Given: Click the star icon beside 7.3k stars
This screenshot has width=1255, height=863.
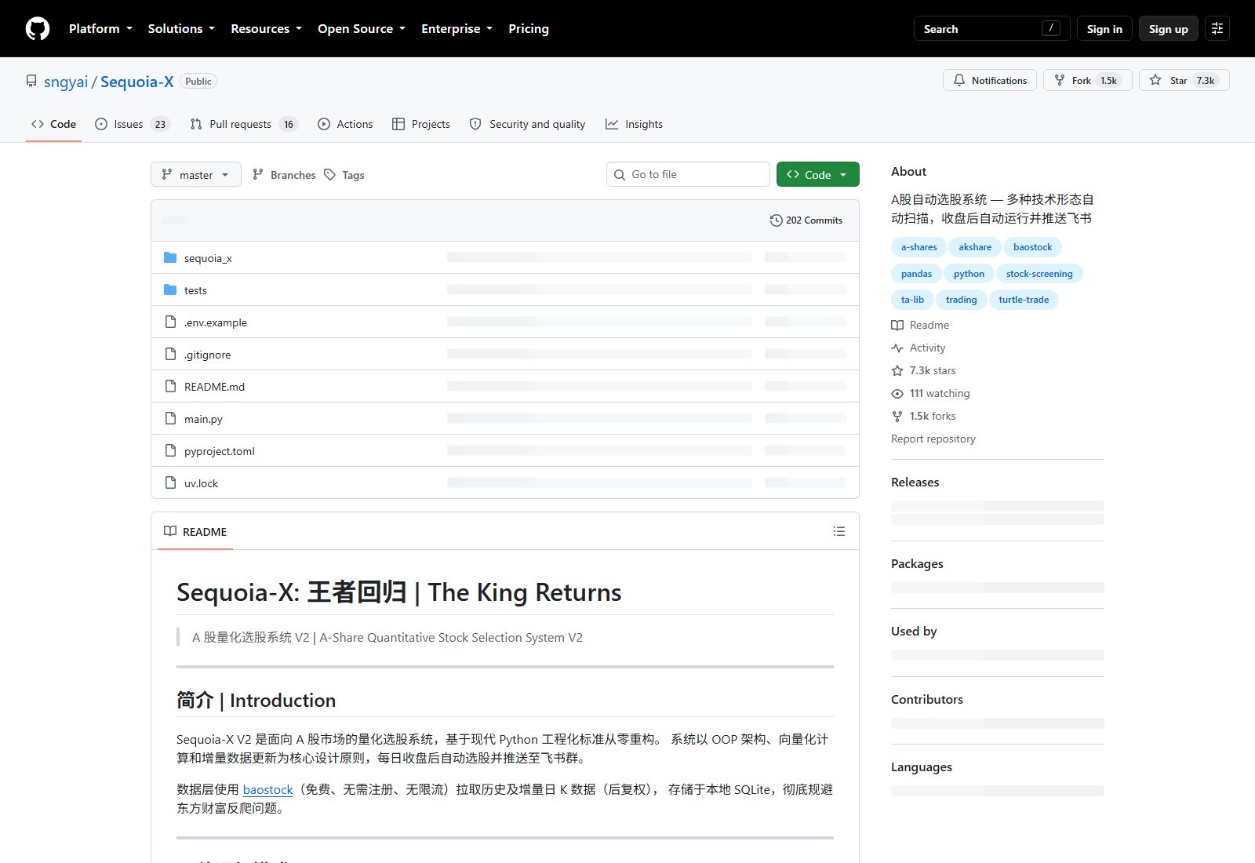Looking at the screenshot, I should 897,370.
